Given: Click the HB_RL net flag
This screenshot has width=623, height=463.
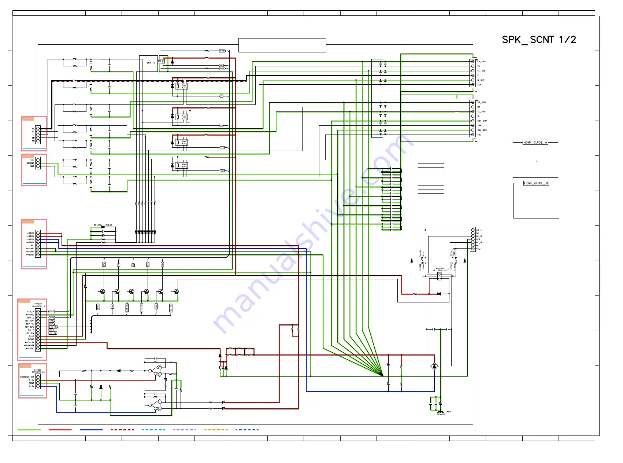Looking at the screenshot, I should point(53,333).
